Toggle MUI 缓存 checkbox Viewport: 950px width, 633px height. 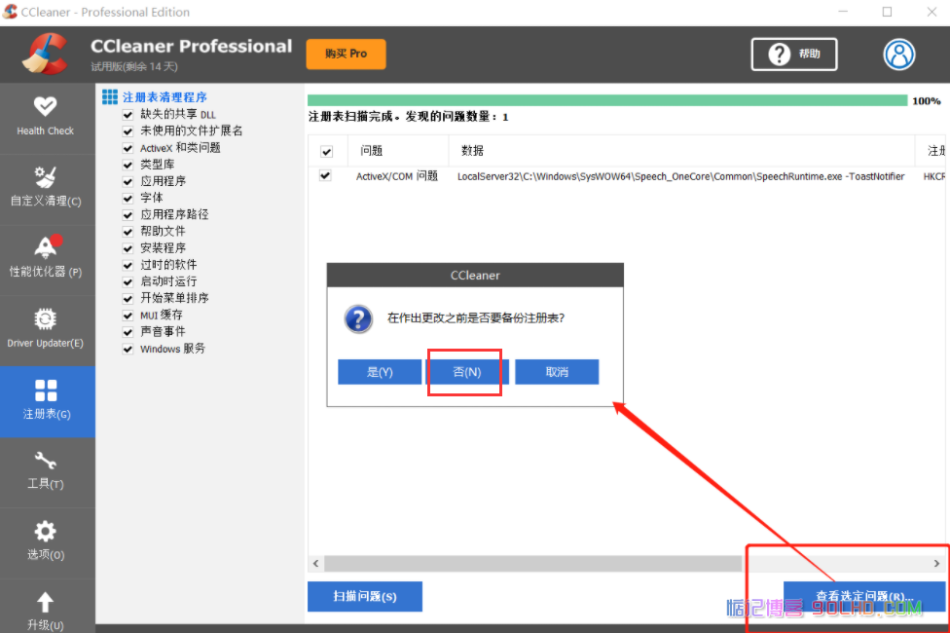[x=128, y=316]
